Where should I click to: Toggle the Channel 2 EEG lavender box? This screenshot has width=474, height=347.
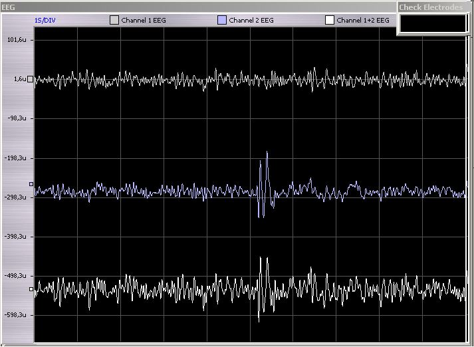tap(222, 20)
